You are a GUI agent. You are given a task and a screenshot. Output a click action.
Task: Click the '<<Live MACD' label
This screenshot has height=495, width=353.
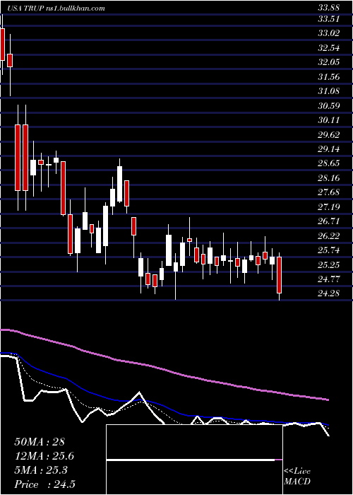point(297,476)
